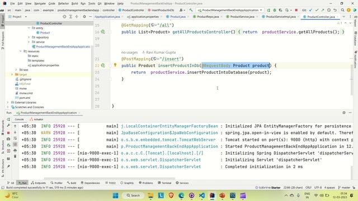Viewport: 358px width, 201px height.
Task: Click the Rerun application icon in top toolbar
Action: pos(268,10)
